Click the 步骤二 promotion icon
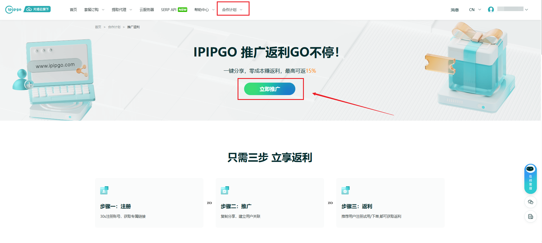This screenshot has height=243, width=542. pos(225,190)
